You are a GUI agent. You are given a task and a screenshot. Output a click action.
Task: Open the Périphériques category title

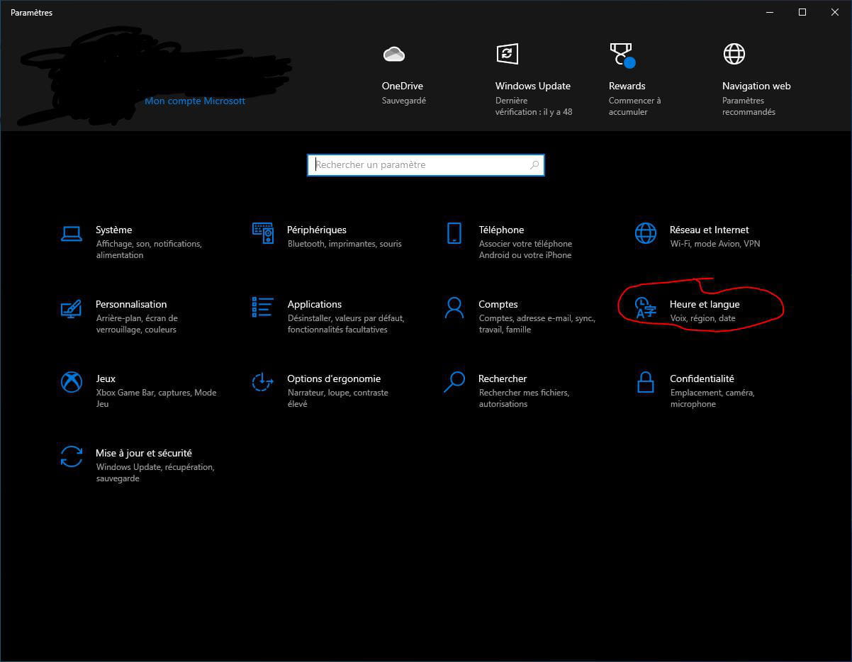tap(317, 230)
